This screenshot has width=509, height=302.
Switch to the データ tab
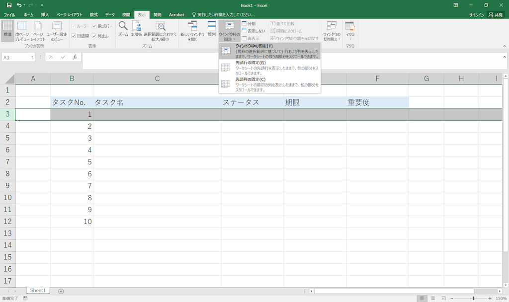point(110,14)
